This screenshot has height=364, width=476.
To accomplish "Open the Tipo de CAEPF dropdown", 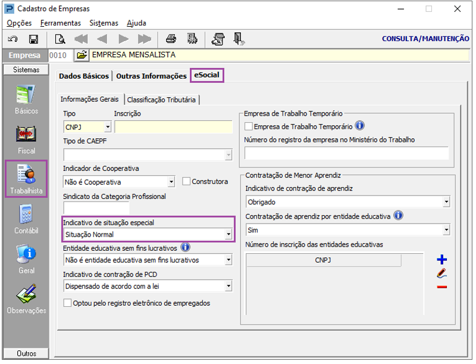I will [x=228, y=155].
